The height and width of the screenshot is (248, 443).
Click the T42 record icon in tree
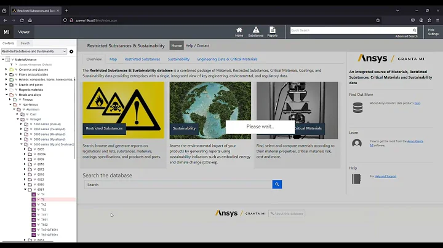pyautogui.click(x=34, y=204)
